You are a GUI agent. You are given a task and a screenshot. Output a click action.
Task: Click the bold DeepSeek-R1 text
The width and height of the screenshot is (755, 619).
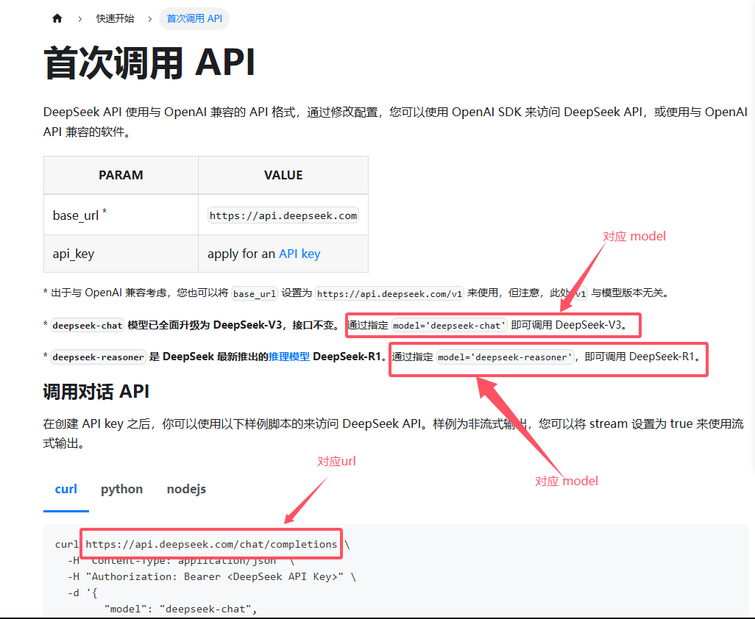[x=347, y=357]
